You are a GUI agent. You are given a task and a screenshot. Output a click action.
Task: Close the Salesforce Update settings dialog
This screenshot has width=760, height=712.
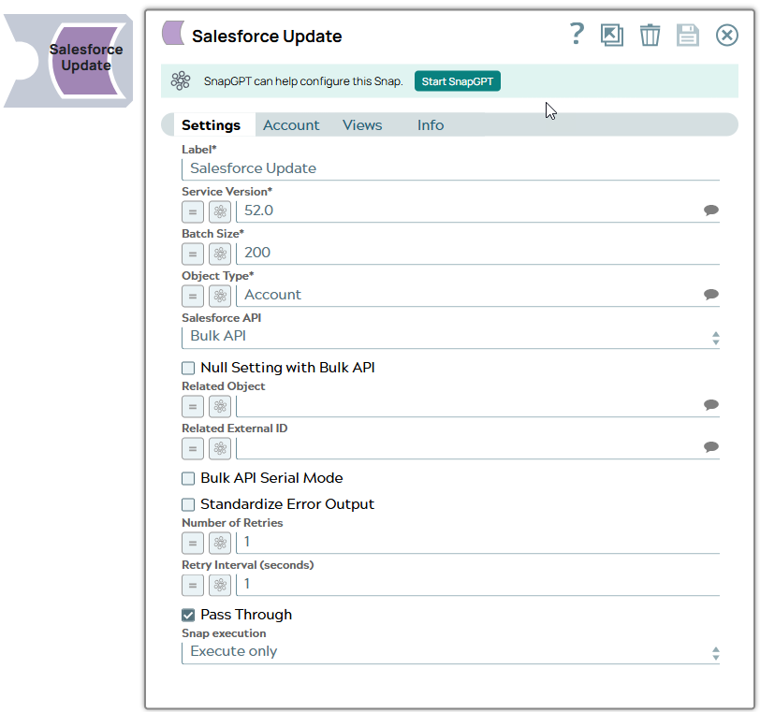tap(726, 35)
